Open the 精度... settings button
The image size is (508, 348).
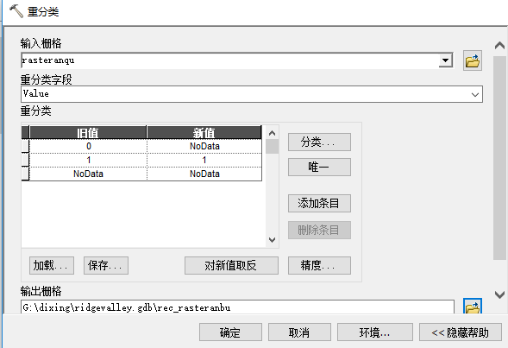point(319,266)
